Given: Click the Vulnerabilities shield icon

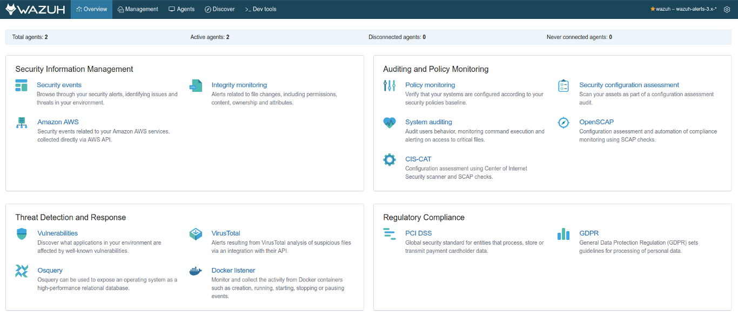Looking at the screenshot, I should 21,234.
